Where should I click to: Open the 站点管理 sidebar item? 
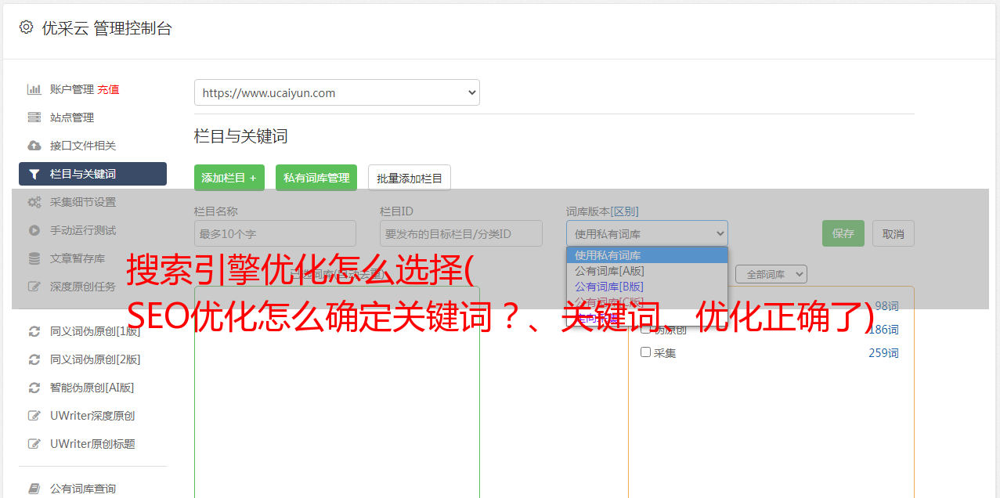[92, 117]
